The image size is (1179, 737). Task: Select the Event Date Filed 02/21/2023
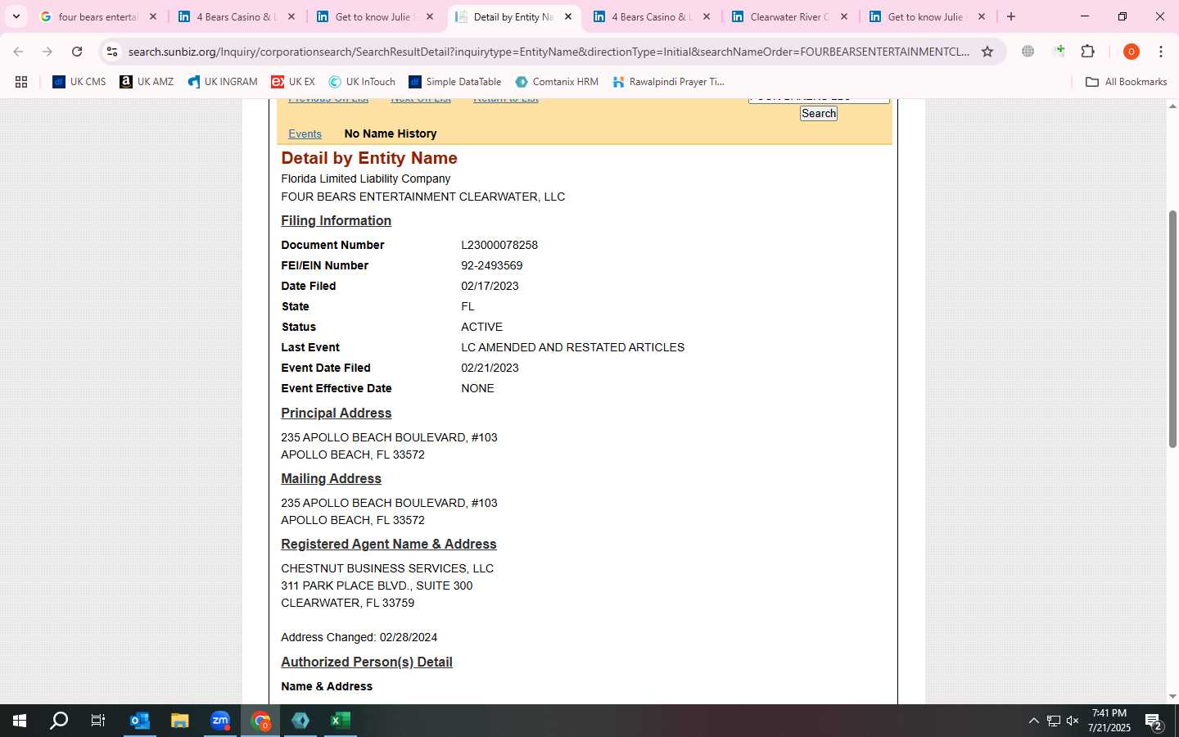point(490,368)
